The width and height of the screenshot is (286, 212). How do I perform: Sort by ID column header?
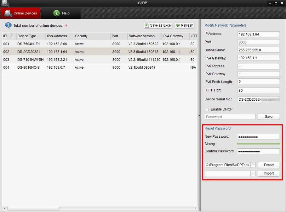click(x=9, y=36)
